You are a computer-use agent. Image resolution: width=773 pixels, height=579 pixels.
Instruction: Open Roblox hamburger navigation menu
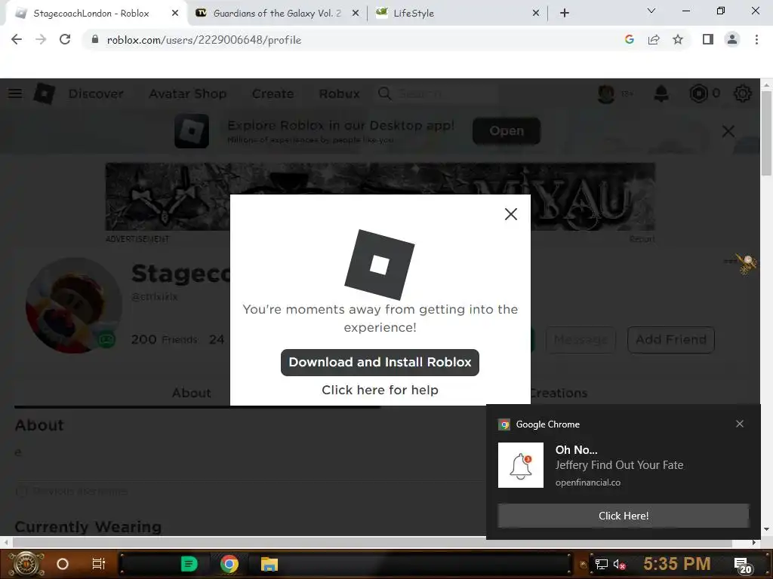(15, 93)
